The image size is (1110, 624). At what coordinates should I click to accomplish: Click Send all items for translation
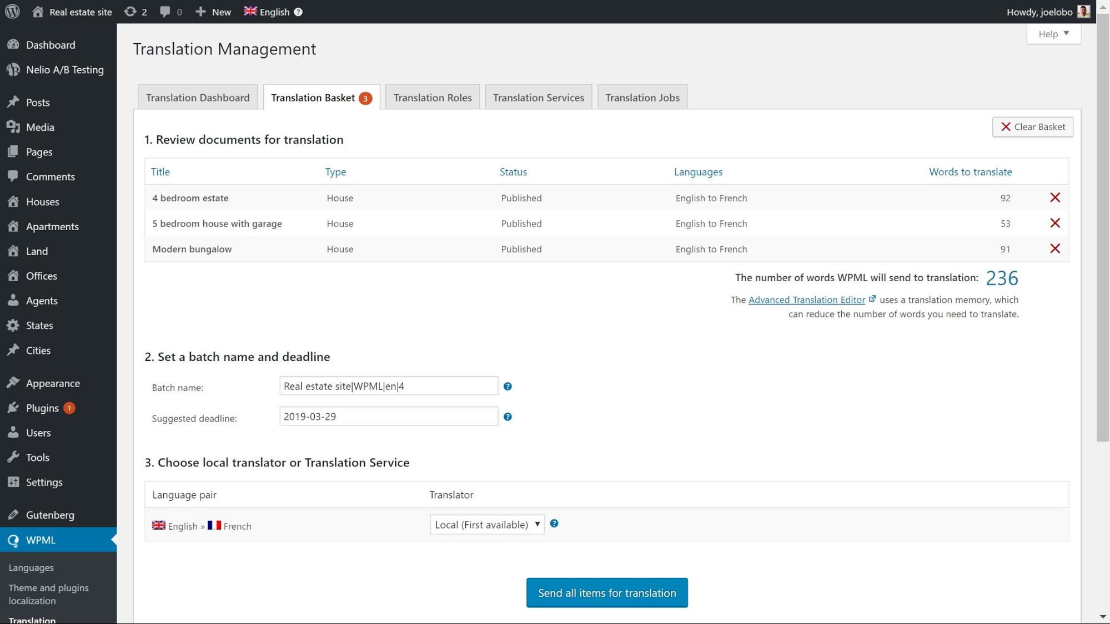606,593
